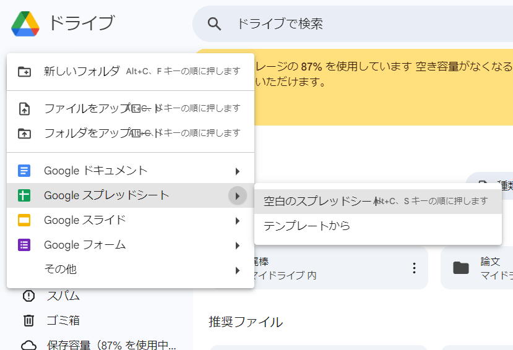Open ゴミ箱 in sidebar
Viewport: 513px width, 350px height.
click(64, 320)
